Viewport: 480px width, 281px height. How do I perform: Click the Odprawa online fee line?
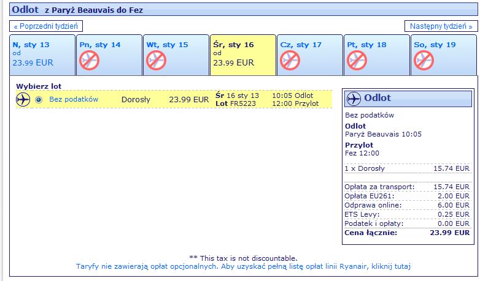[x=407, y=205]
